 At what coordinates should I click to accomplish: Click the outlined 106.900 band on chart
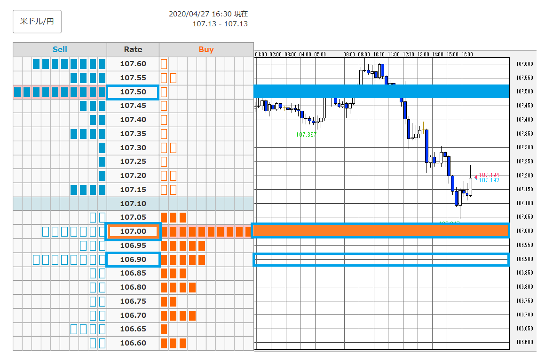click(380, 260)
